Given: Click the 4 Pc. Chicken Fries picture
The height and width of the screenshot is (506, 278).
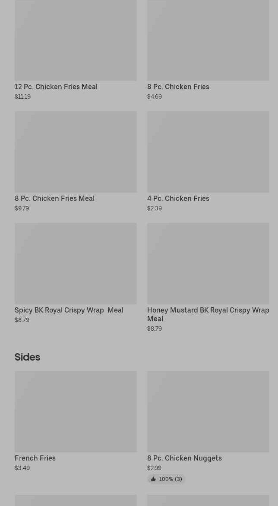Looking at the screenshot, I should (x=208, y=151).
